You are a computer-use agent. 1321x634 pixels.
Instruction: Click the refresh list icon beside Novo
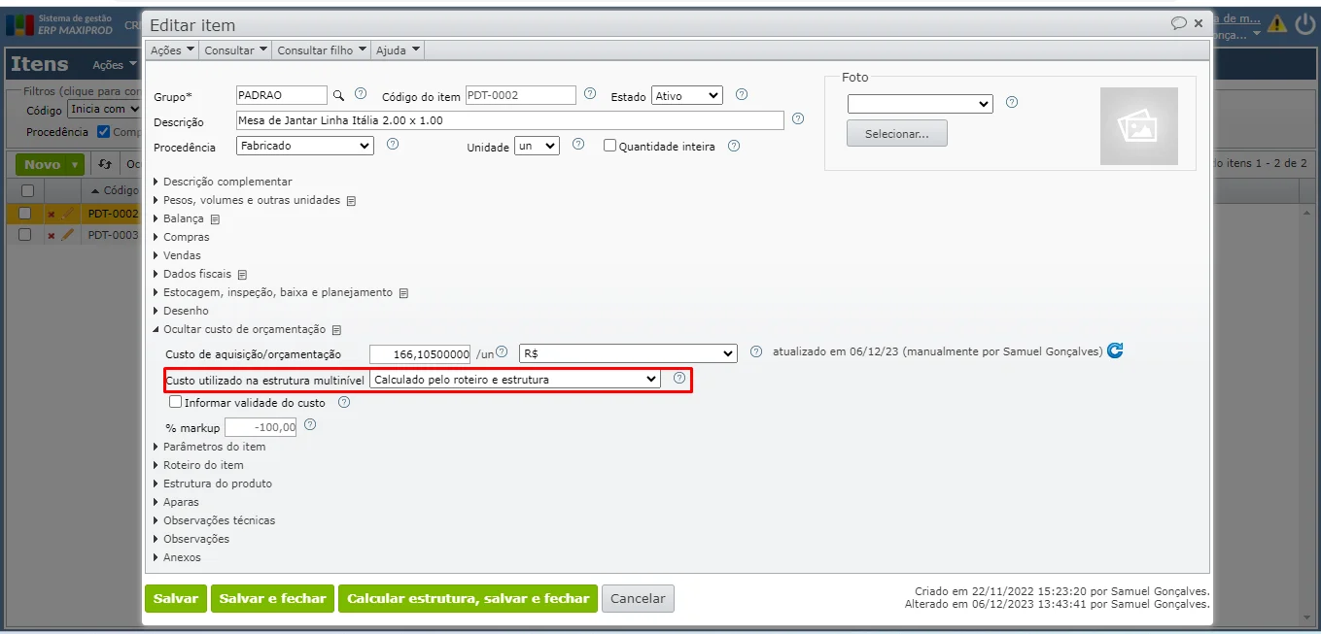point(105,164)
